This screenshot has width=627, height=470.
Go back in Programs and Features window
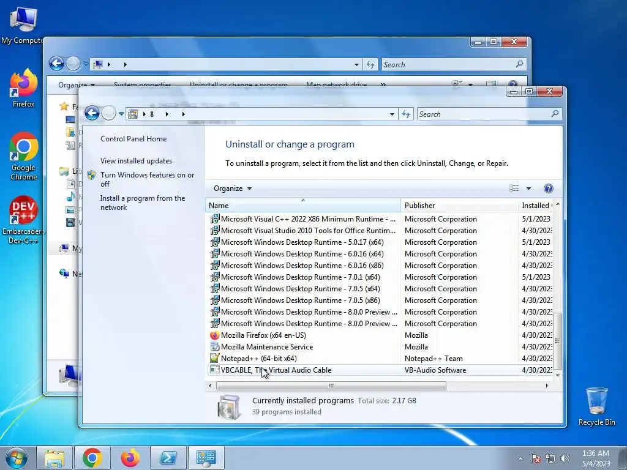pyautogui.click(x=92, y=113)
